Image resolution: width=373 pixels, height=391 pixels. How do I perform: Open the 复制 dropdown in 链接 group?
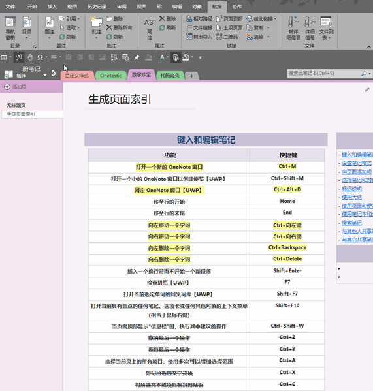268,27
